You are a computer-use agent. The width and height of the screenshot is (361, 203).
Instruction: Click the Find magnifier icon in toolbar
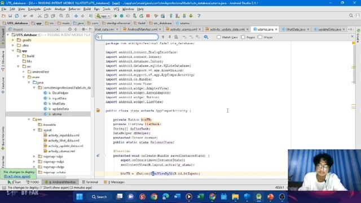click(61, 16)
